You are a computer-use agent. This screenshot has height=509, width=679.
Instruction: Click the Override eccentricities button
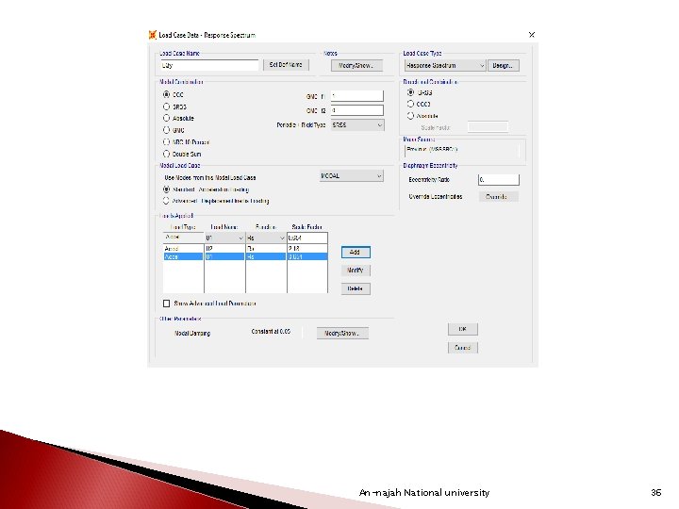coord(499,196)
